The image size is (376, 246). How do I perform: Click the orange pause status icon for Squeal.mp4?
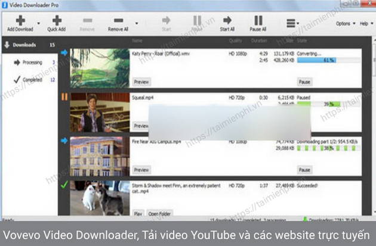click(64, 96)
